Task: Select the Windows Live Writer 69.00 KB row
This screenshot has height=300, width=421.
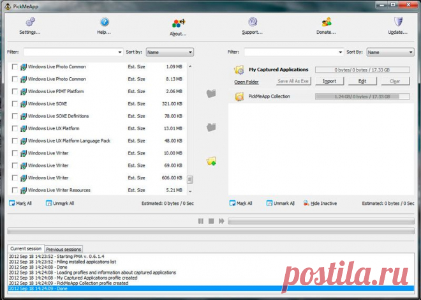Action: 98,165
